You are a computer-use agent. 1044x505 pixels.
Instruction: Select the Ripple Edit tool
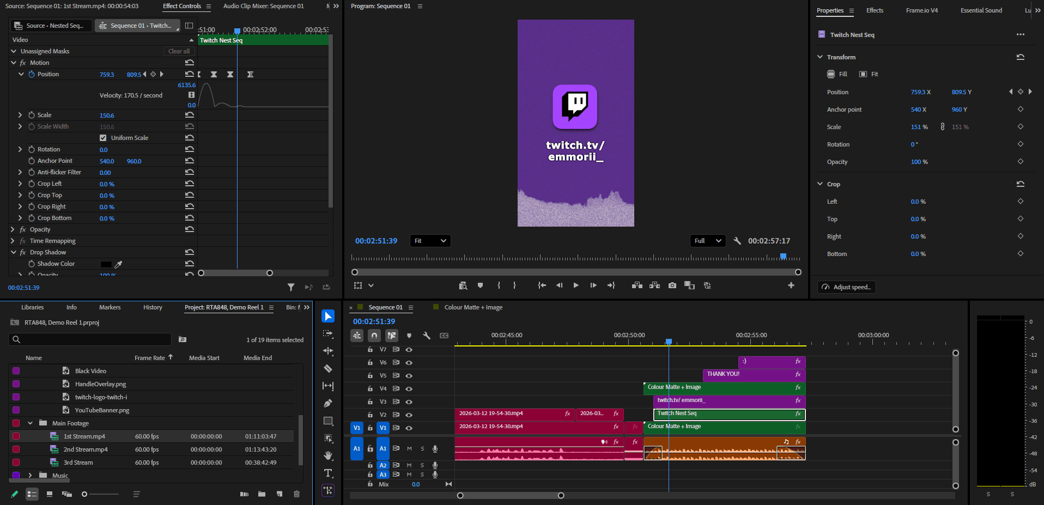click(x=328, y=351)
